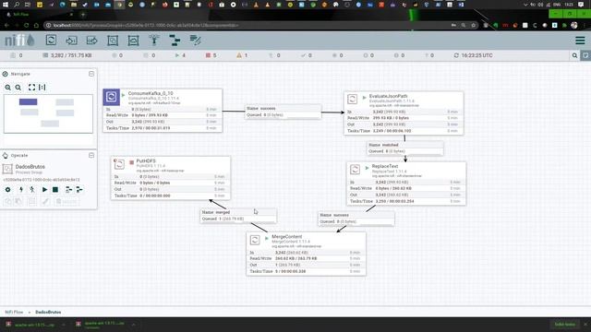
Task: Go back in browser
Action: pos(6,25)
